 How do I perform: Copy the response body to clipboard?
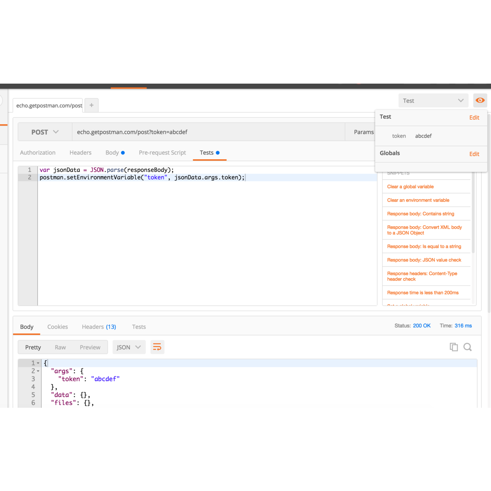[454, 347]
